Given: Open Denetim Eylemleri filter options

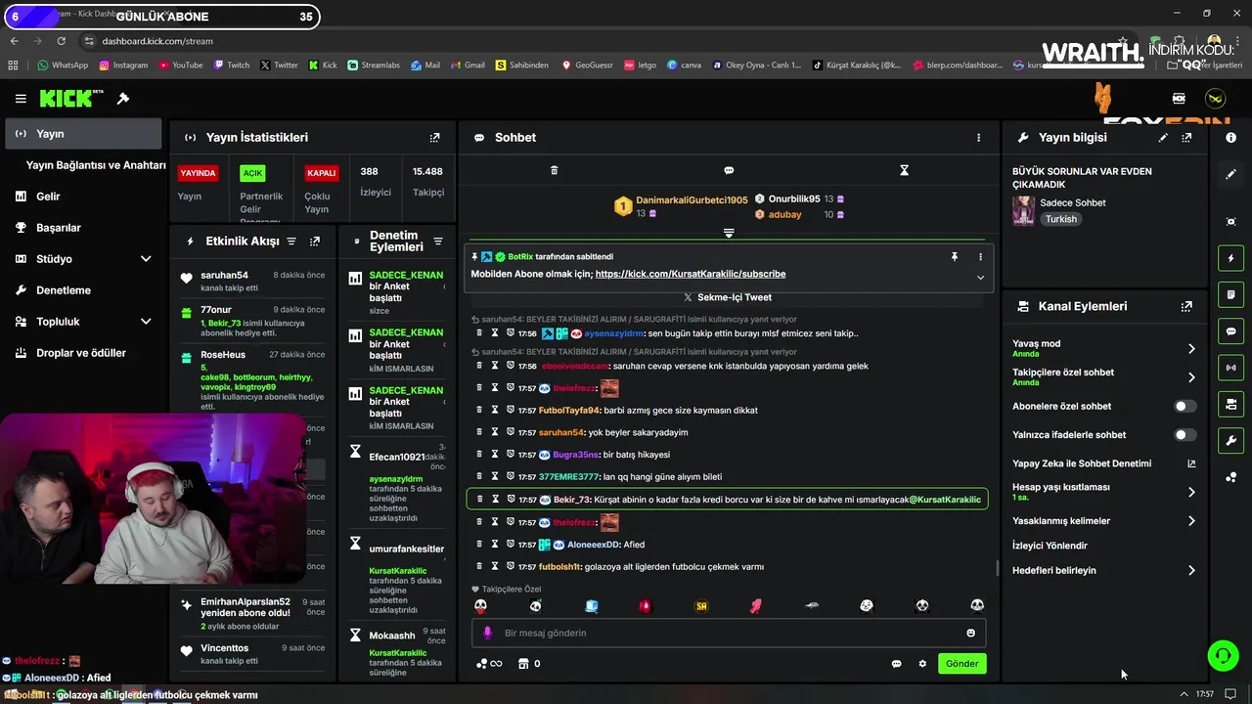Looking at the screenshot, I should click(x=438, y=241).
